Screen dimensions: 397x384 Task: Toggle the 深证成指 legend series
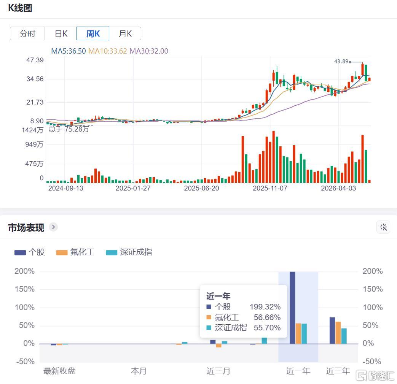(x=129, y=252)
